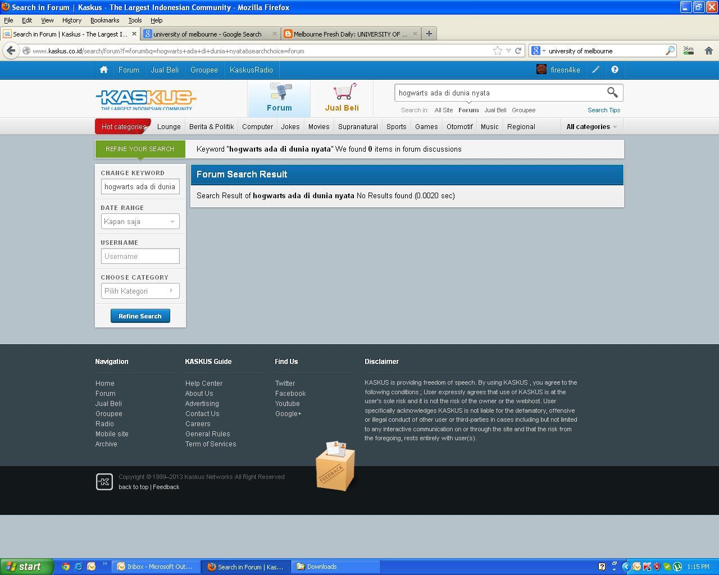
Task: Close the Kaskus Search in Forum tab
Action: [x=134, y=34]
